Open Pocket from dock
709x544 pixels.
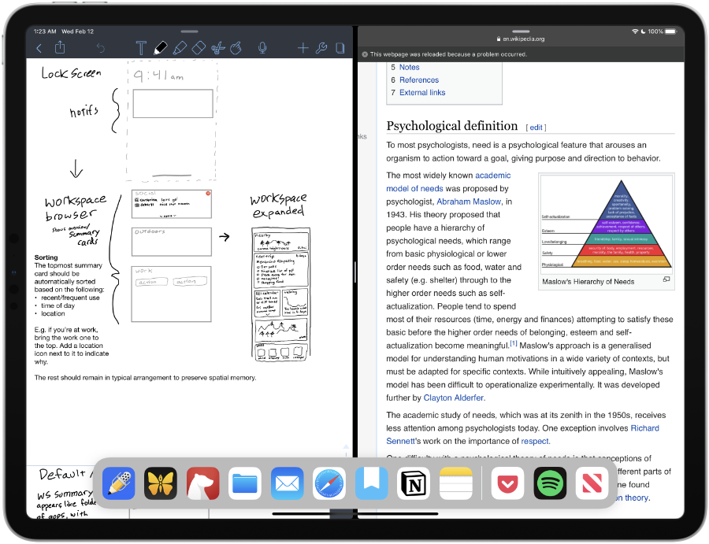(507, 483)
